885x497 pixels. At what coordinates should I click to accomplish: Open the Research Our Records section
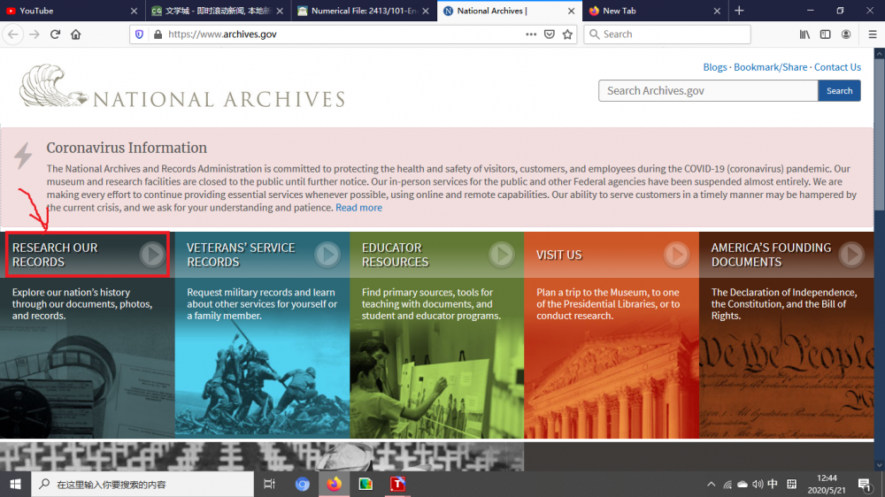point(87,255)
